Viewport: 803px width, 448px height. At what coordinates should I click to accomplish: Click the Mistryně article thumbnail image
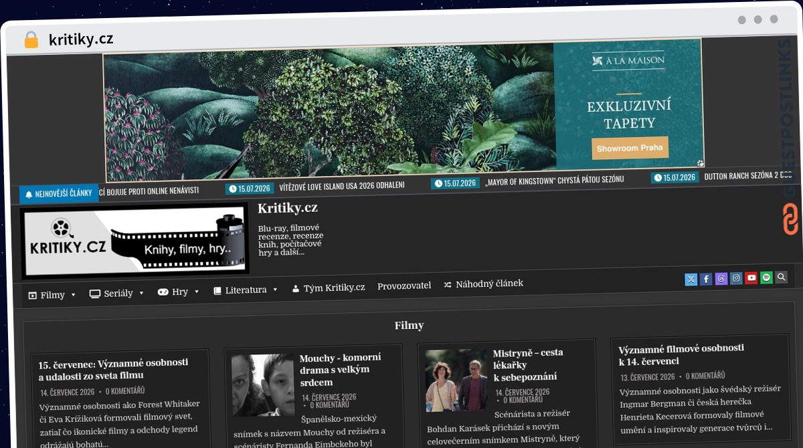coord(456,380)
